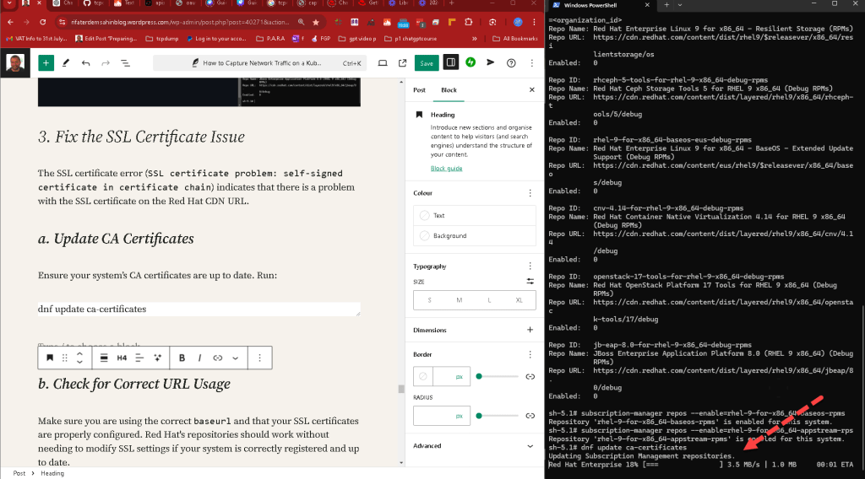Undo last change in WordPress editor
The image size is (865, 479).
coord(85,63)
